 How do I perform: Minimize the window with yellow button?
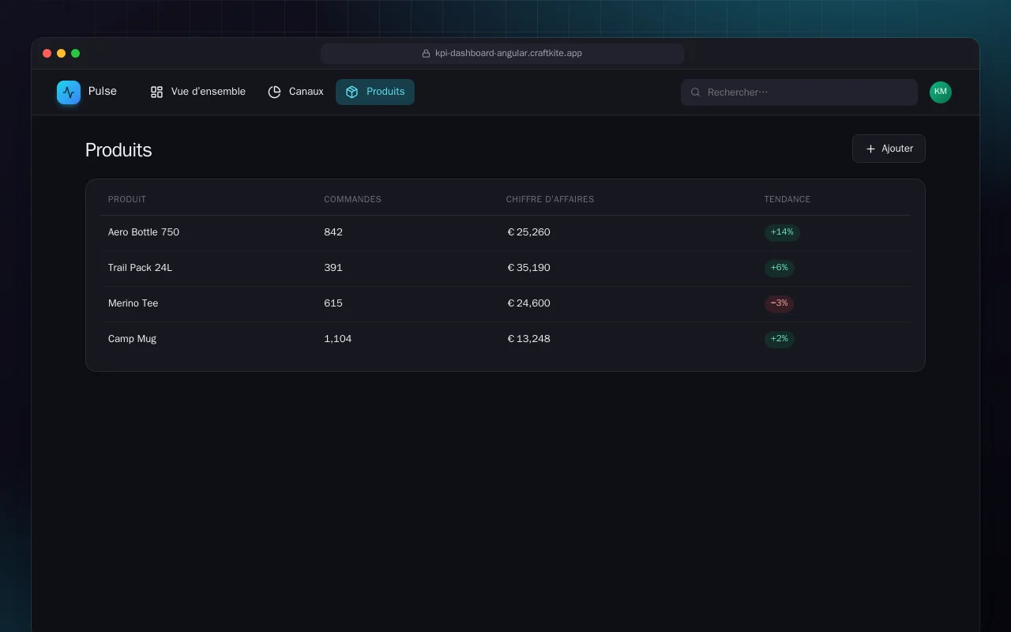pyautogui.click(x=62, y=54)
